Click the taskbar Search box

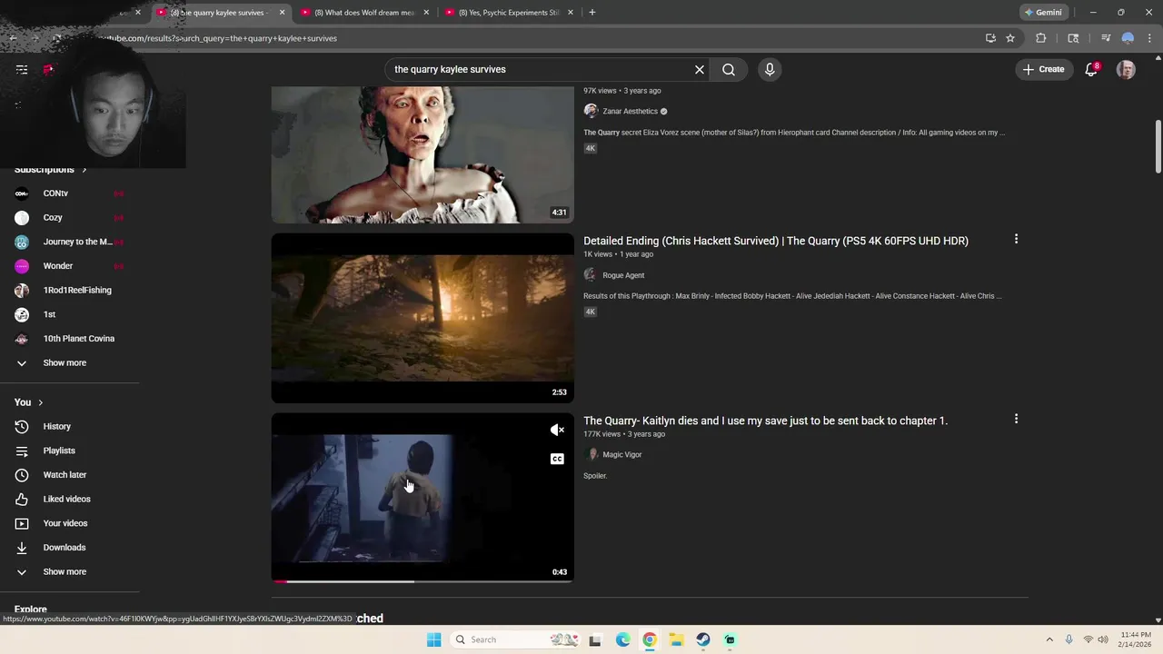pos(514,639)
